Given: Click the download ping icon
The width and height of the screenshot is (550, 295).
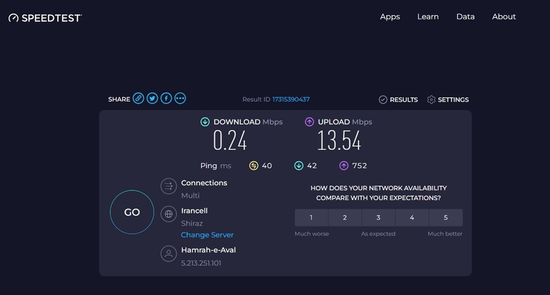Looking at the screenshot, I should click(x=299, y=165).
